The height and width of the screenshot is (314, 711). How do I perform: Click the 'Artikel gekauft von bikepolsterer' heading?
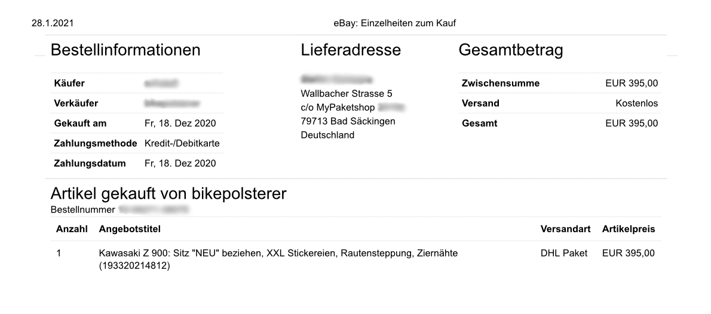click(x=168, y=194)
